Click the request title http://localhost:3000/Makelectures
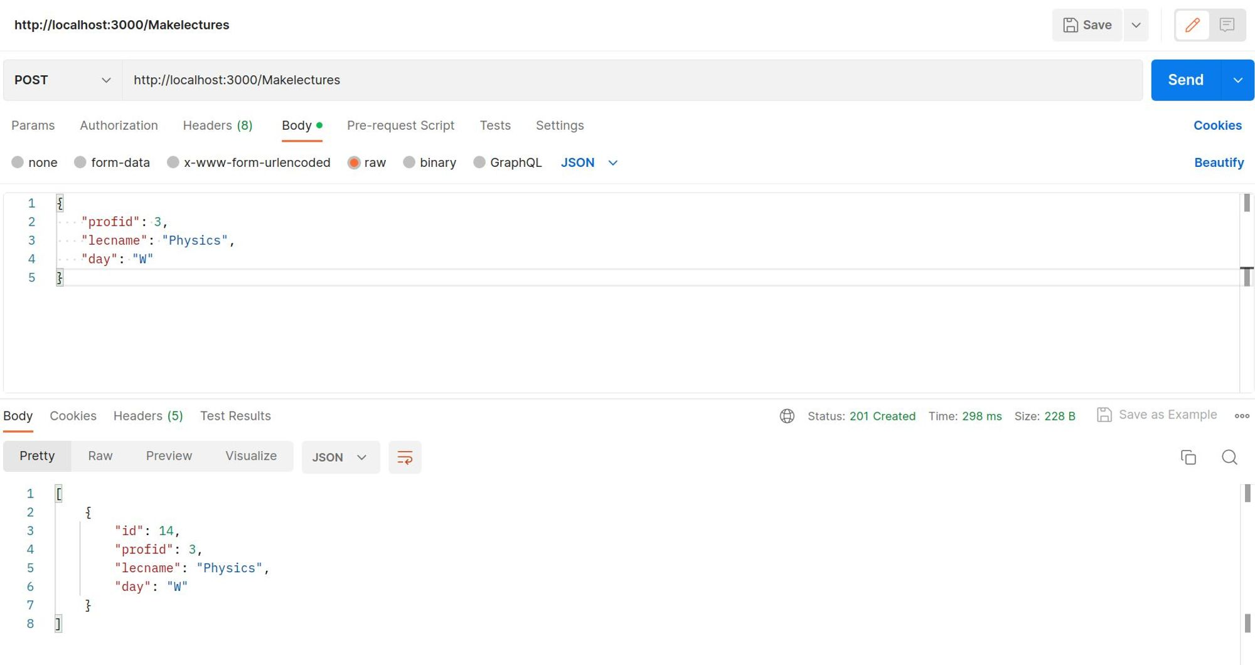Image resolution: width=1255 pixels, height=665 pixels. (122, 25)
